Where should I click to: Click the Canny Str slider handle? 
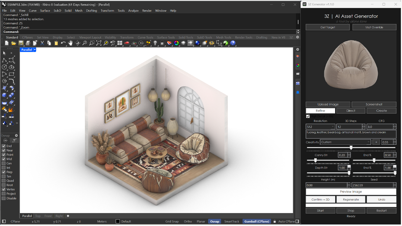click(315, 161)
